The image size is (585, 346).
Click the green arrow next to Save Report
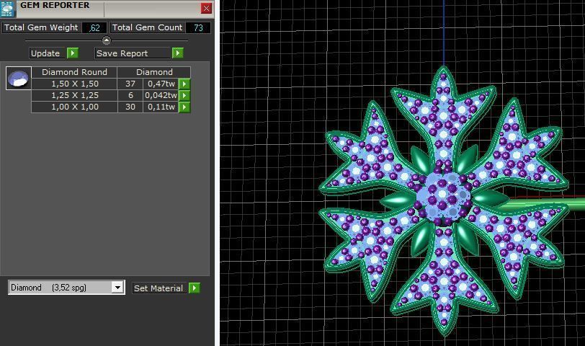pos(177,53)
